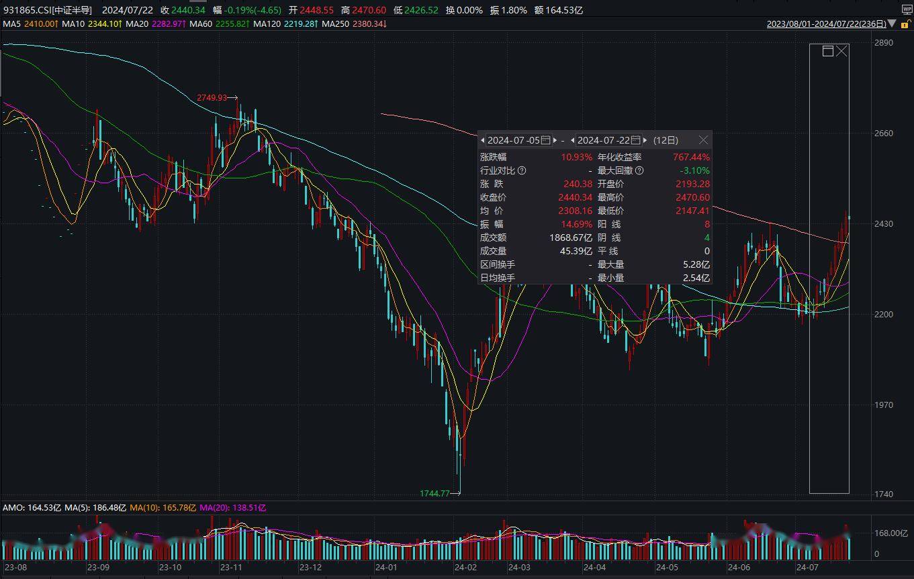Click the 最低价 2147.41 value in popup
The height and width of the screenshot is (579, 914).
tap(693, 211)
